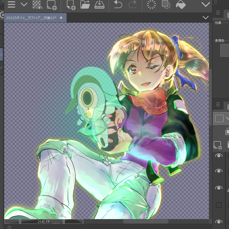Open a file with the folder icon
This screenshot has height=229, width=229.
click(x=85, y=5)
